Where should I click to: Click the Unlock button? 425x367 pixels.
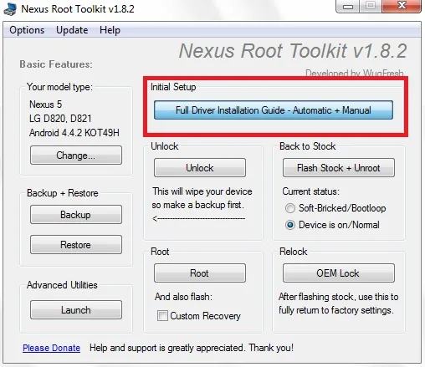[x=200, y=168]
